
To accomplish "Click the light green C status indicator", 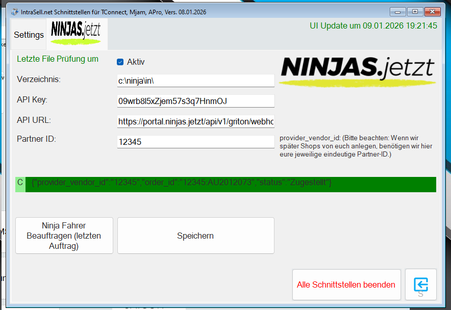I will pos(20,183).
